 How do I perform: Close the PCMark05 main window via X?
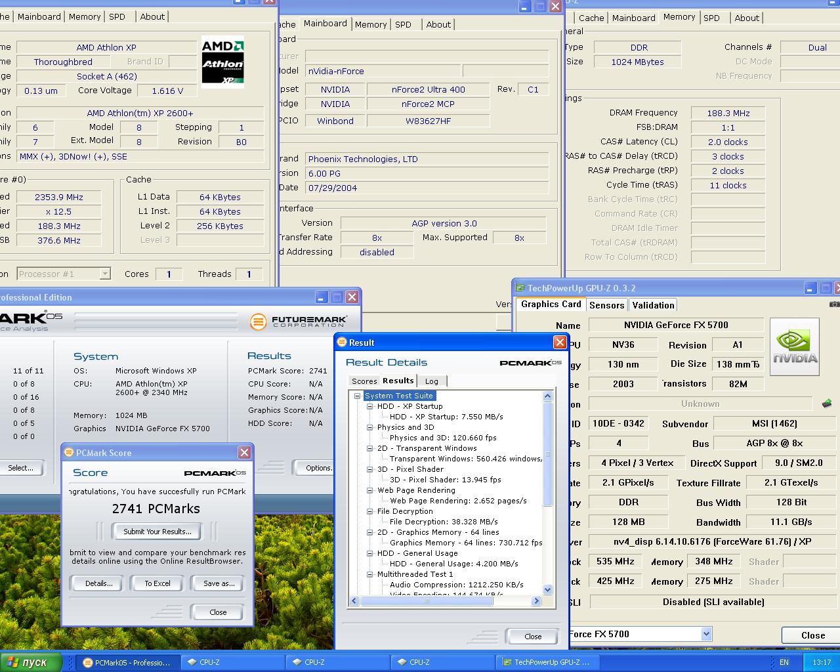tap(352, 297)
